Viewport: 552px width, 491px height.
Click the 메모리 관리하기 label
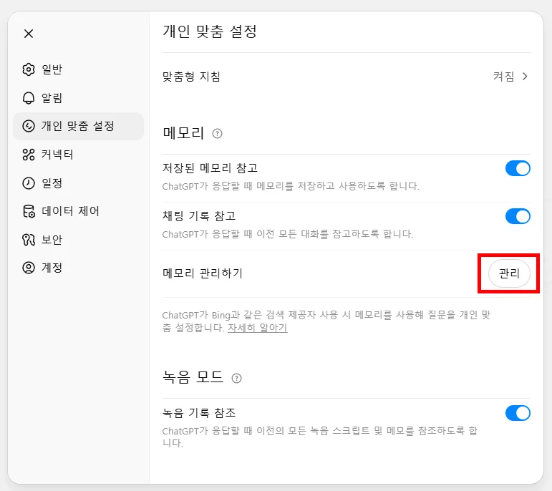(203, 273)
